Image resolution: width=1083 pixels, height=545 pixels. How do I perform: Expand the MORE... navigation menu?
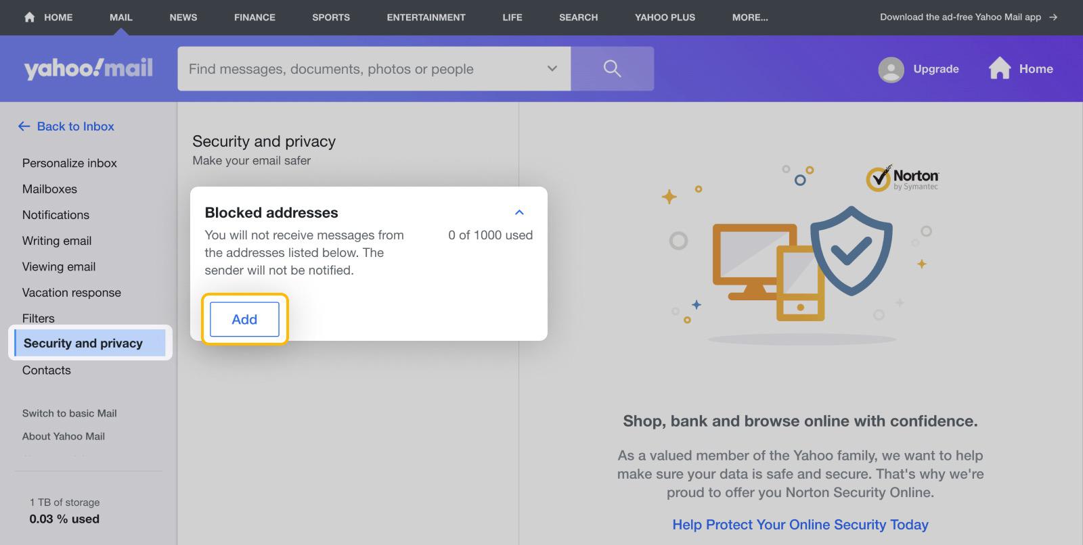[750, 17]
